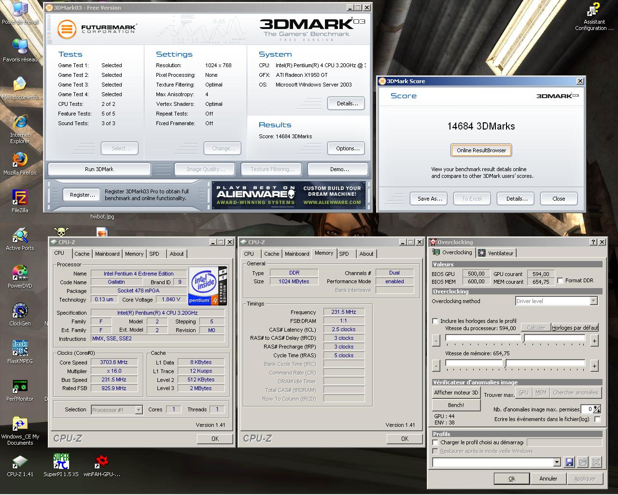
Task: Click Futuremark Corporation logo
Action: (97, 29)
